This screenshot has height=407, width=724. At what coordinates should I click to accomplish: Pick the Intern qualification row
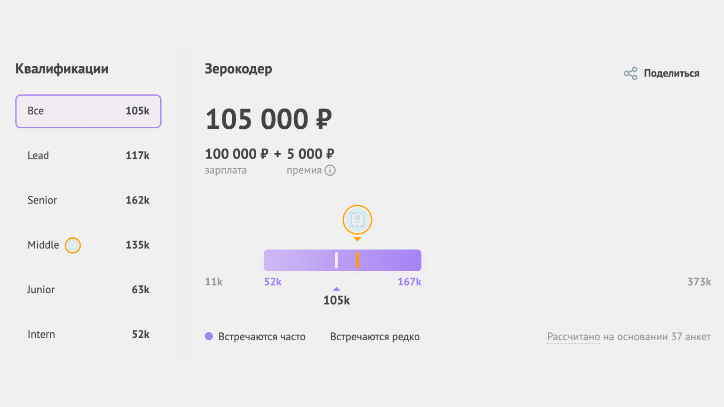pyautogui.click(x=88, y=334)
